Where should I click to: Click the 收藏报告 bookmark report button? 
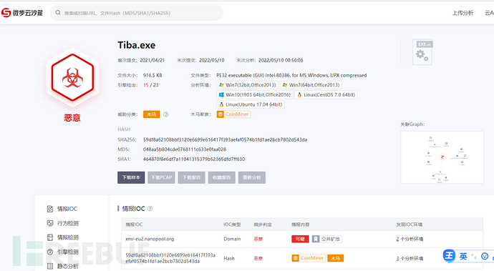221,177
